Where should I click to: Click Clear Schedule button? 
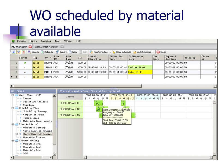point(122,52)
